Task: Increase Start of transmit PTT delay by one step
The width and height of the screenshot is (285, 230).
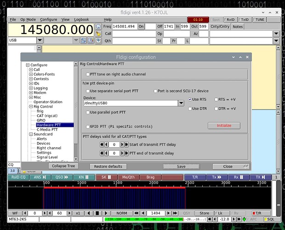Action: coord(122,144)
